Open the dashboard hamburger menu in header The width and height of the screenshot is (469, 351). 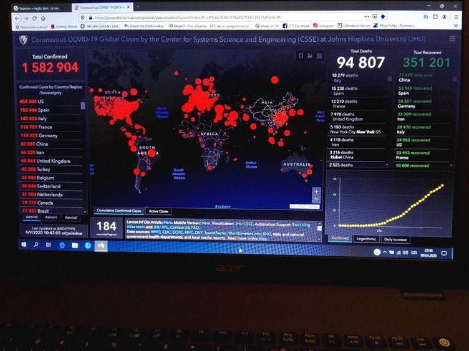452,39
